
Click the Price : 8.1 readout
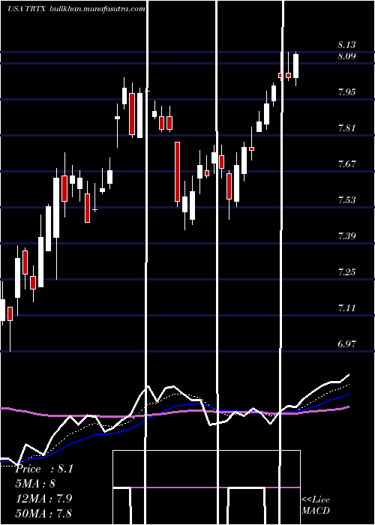(x=43, y=469)
